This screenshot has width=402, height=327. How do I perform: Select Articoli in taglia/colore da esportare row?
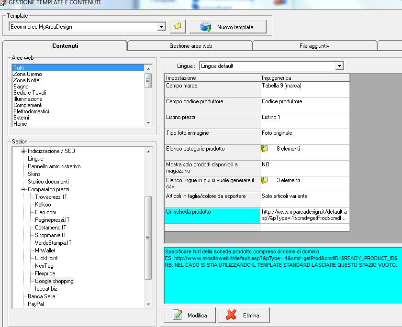(212, 200)
